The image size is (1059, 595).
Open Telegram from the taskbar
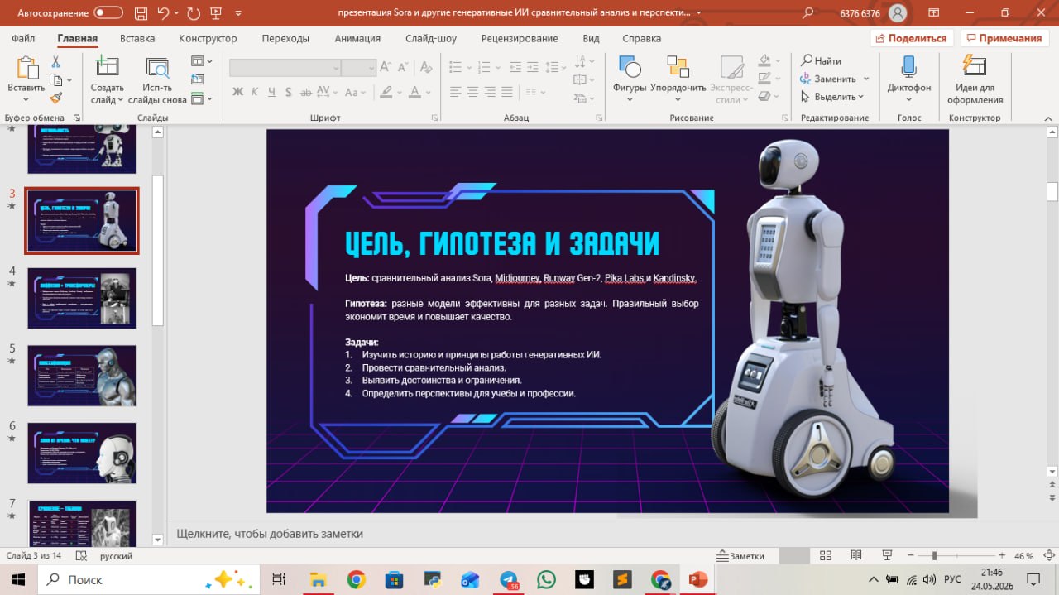click(x=509, y=579)
